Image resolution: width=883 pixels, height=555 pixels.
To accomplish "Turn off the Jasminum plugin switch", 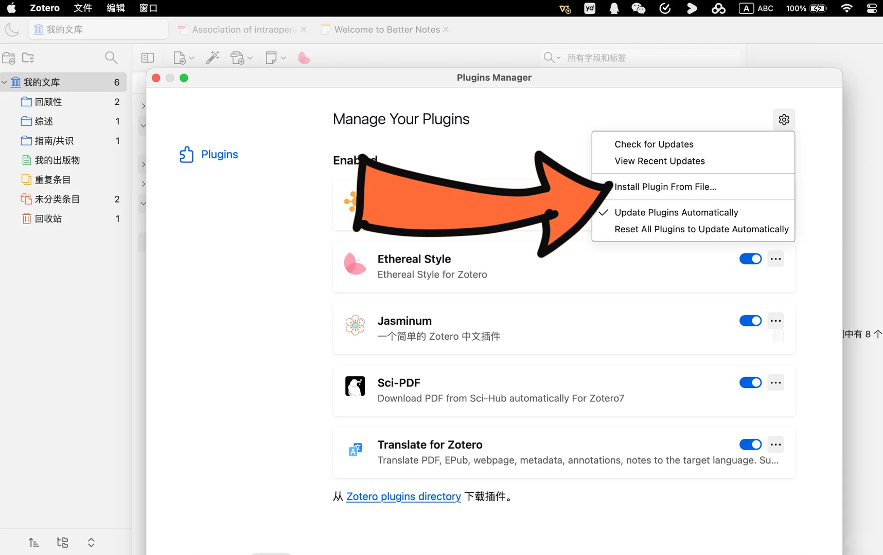I will tap(751, 321).
